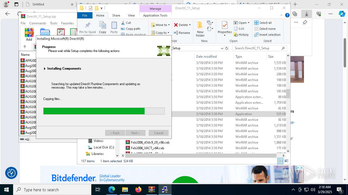Minimize the Explorer ribbon with chevron

click(282, 15)
